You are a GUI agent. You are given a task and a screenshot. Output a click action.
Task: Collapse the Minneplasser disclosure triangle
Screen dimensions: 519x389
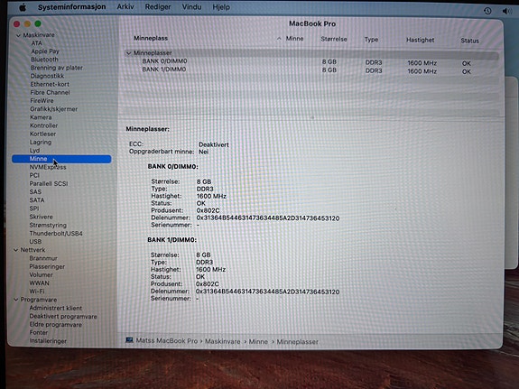128,53
